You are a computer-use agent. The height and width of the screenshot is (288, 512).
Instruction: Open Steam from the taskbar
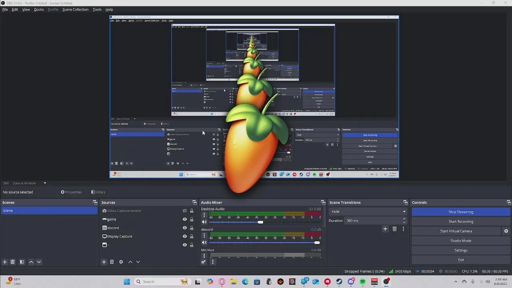[339, 282]
